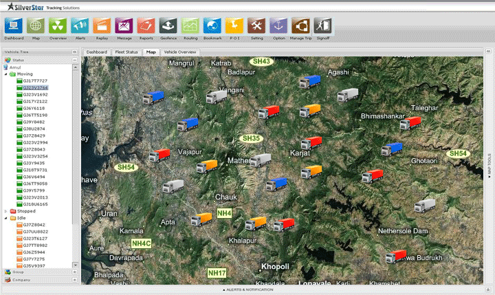Click the vehicle tree scroll-up arrow
Viewport: 495px width, 295px height.
(76, 67)
